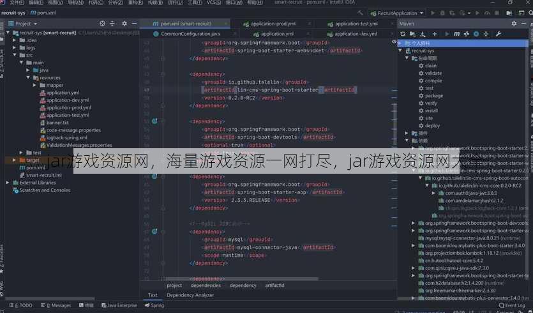Expand the java folder arrow

click(28, 70)
